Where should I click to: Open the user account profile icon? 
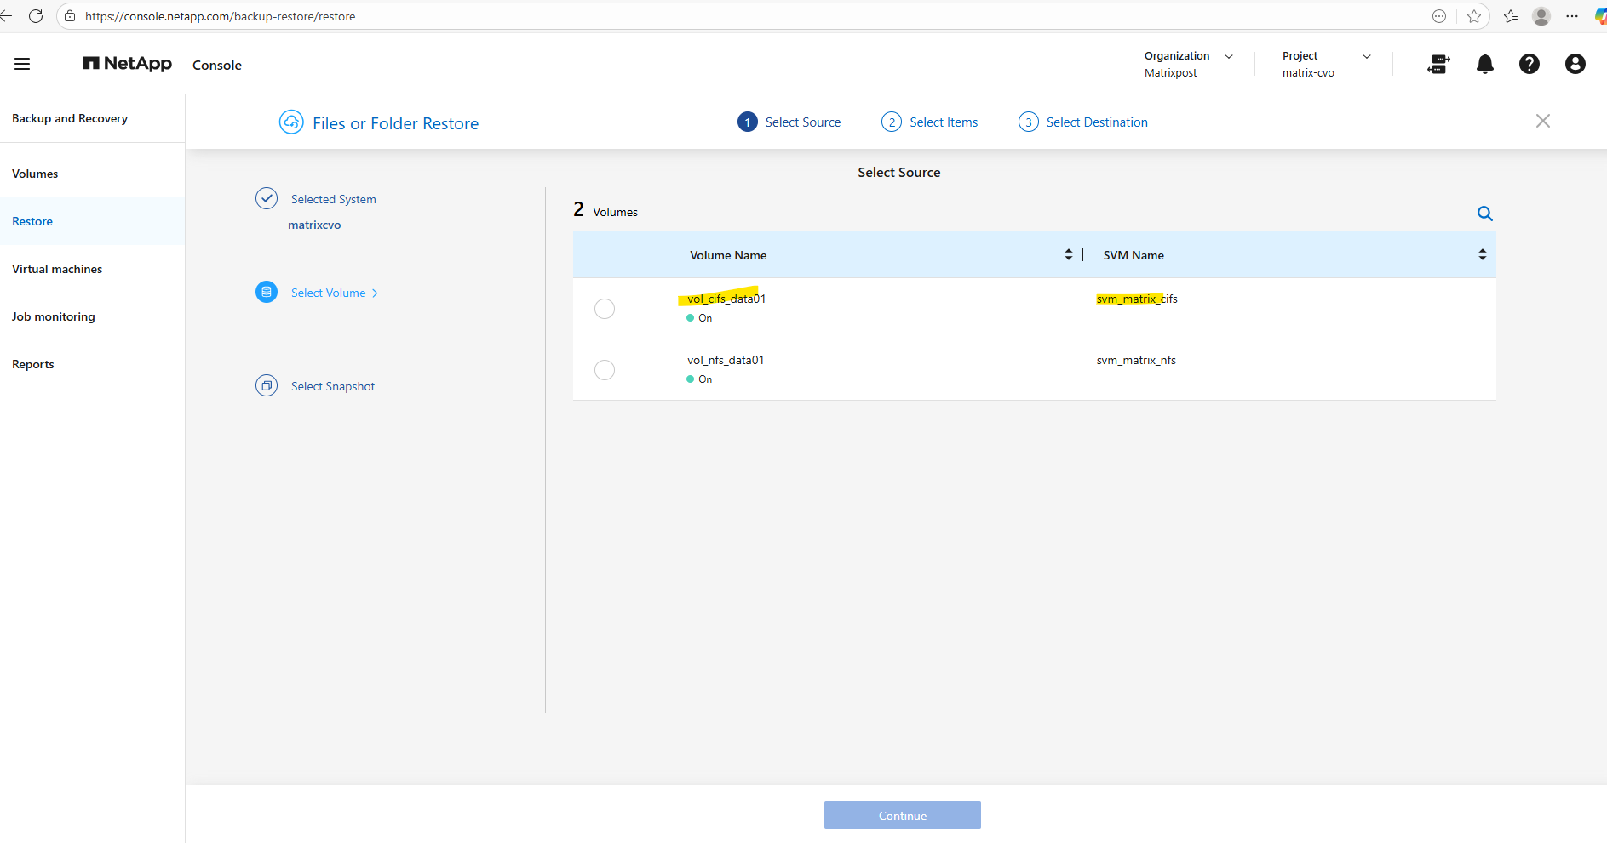pyautogui.click(x=1575, y=64)
